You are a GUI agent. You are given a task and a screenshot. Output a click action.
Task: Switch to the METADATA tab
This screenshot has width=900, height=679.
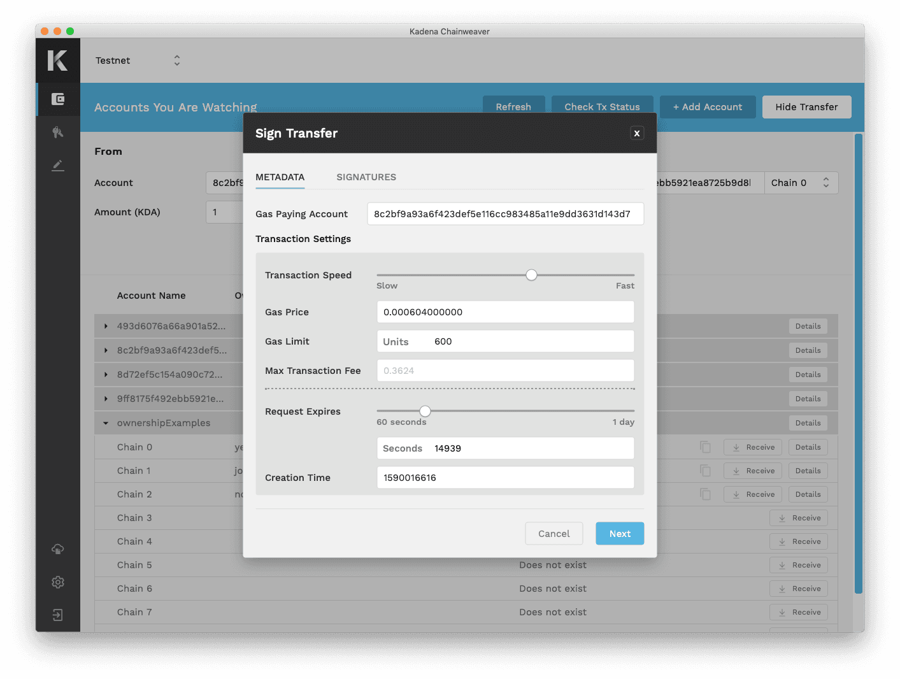280,177
